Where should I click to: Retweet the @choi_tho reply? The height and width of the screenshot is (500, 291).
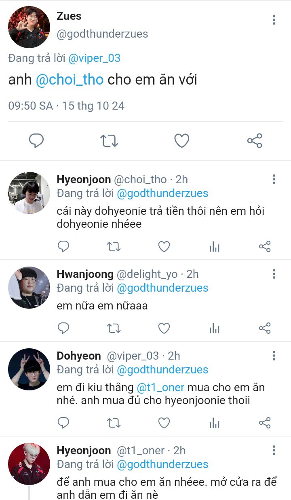tap(114, 247)
